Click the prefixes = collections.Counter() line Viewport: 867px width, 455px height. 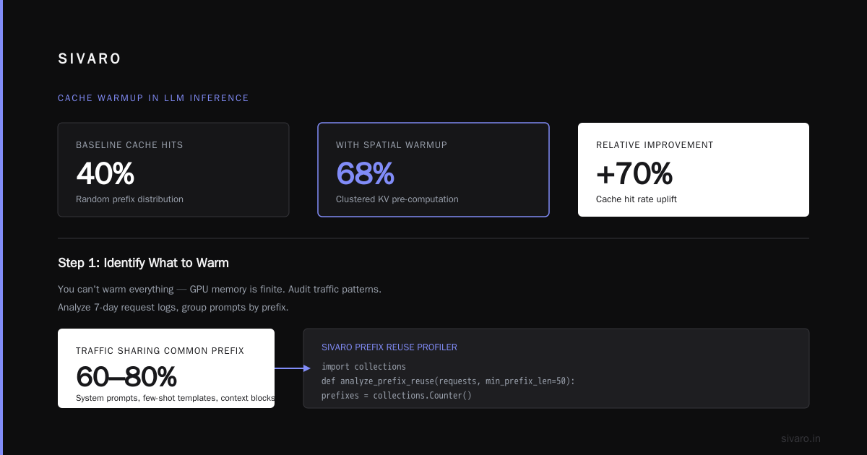click(397, 396)
